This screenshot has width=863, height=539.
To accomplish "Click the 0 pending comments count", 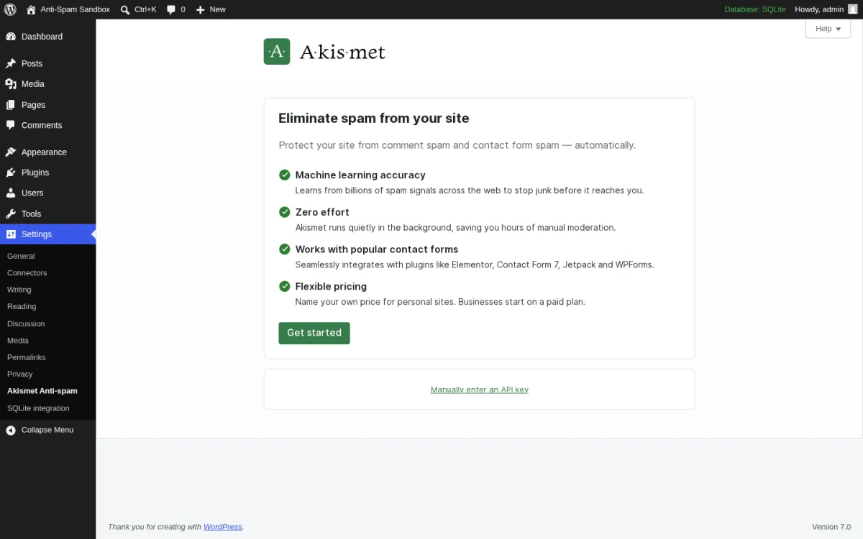I will (183, 9).
